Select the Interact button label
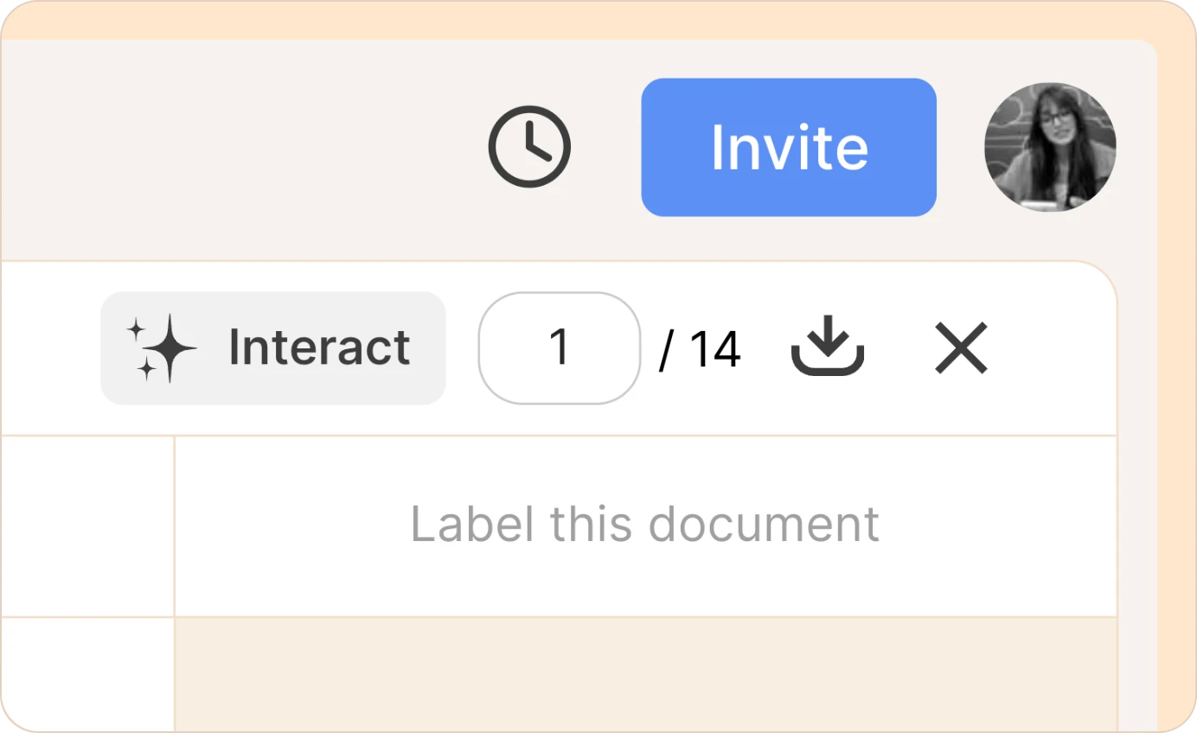 pos(319,347)
